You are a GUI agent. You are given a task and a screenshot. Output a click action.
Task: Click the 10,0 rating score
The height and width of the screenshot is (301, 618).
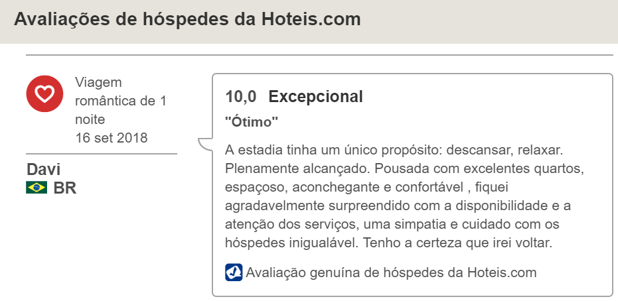(x=241, y=97)
